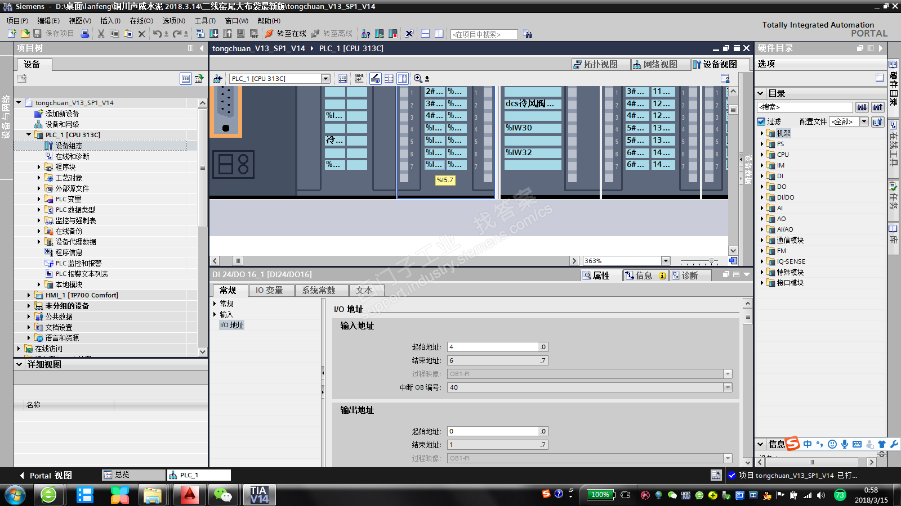This screenshot has height=506, width=901.
Task: Expand the PLC 变量 tree node
Action: coord(39,199)
